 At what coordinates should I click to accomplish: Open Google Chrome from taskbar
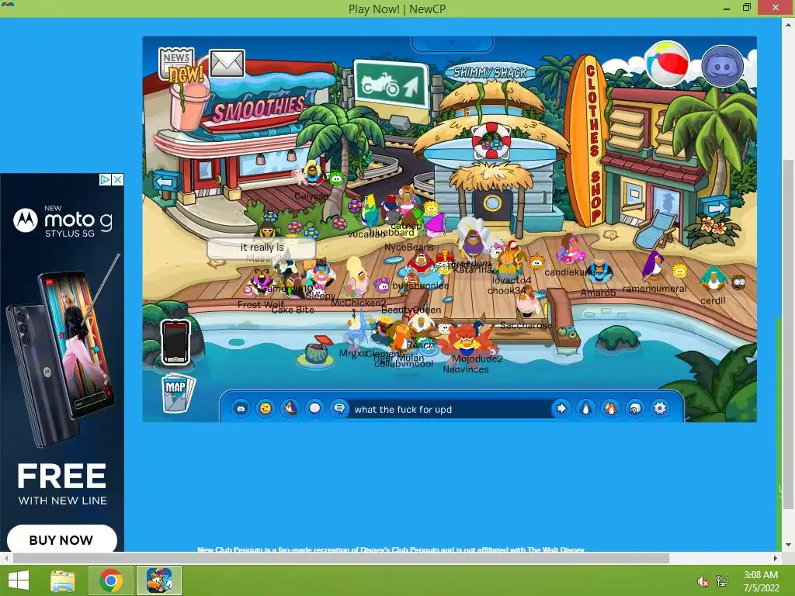tap(111, 580)
